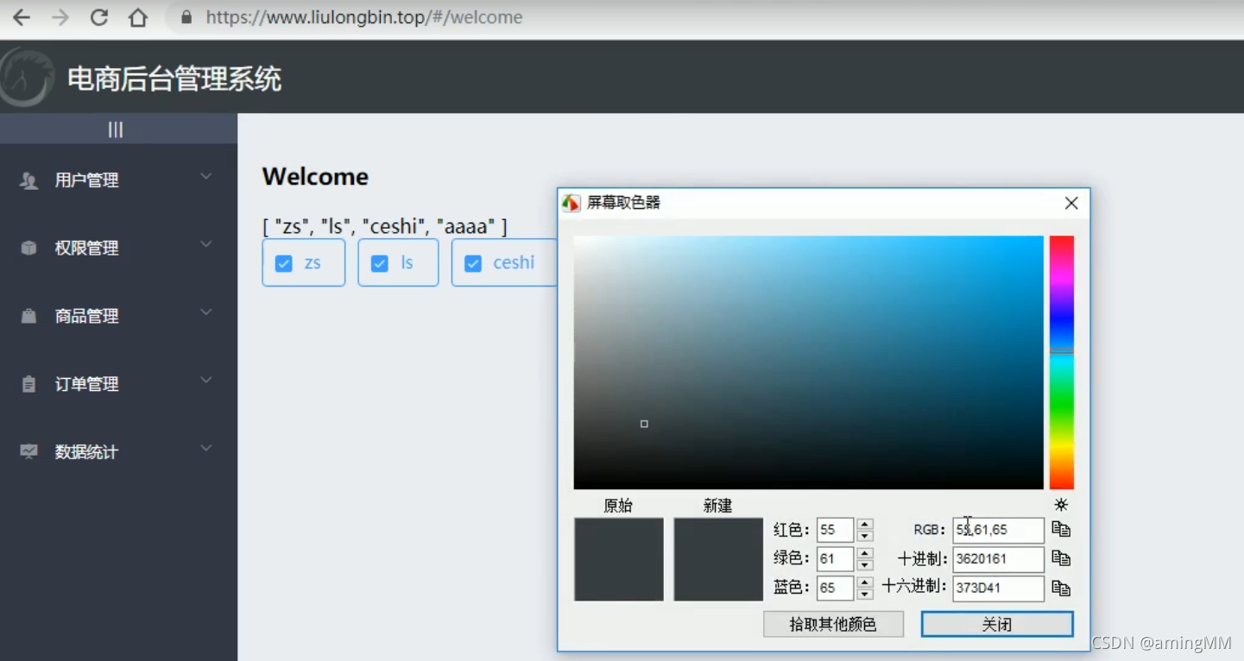Screen dimensions: 1244x661
Task: Click the 十进制 field showing 3620161
Action: point(998,559)
